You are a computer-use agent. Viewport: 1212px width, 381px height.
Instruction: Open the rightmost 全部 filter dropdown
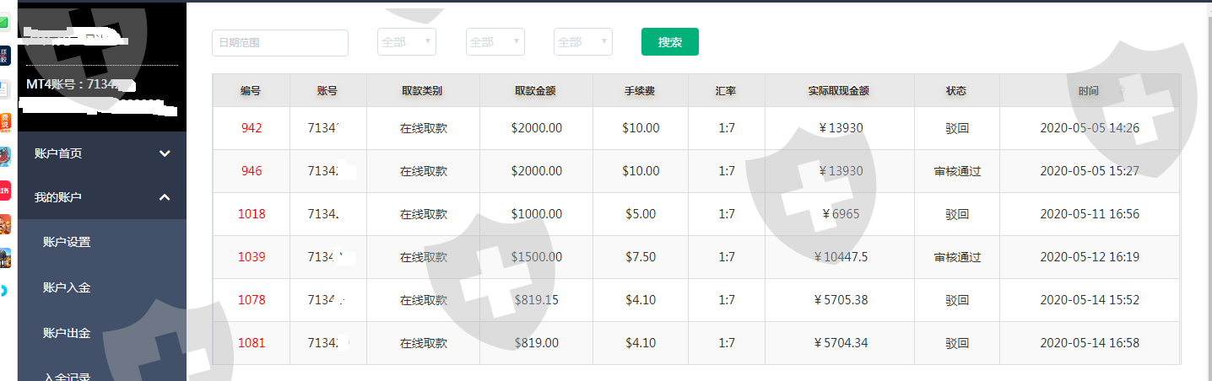[x=583, y=42]
